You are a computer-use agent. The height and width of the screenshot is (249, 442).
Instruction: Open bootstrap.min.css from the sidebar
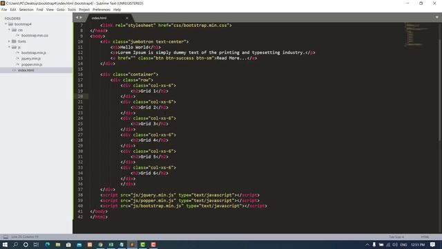pos(35,35)
